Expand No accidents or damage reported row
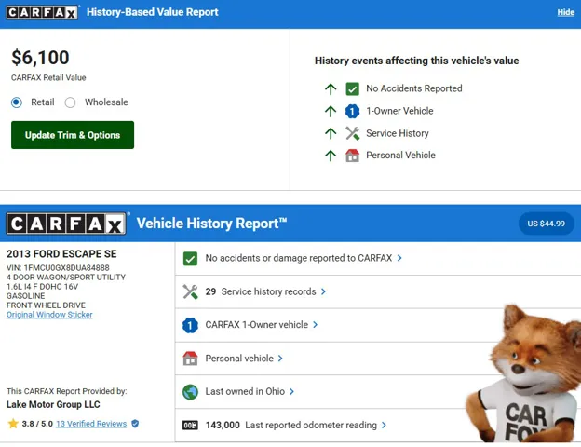The height and width of the screenshot is (447, 581). tap(304, 258)
